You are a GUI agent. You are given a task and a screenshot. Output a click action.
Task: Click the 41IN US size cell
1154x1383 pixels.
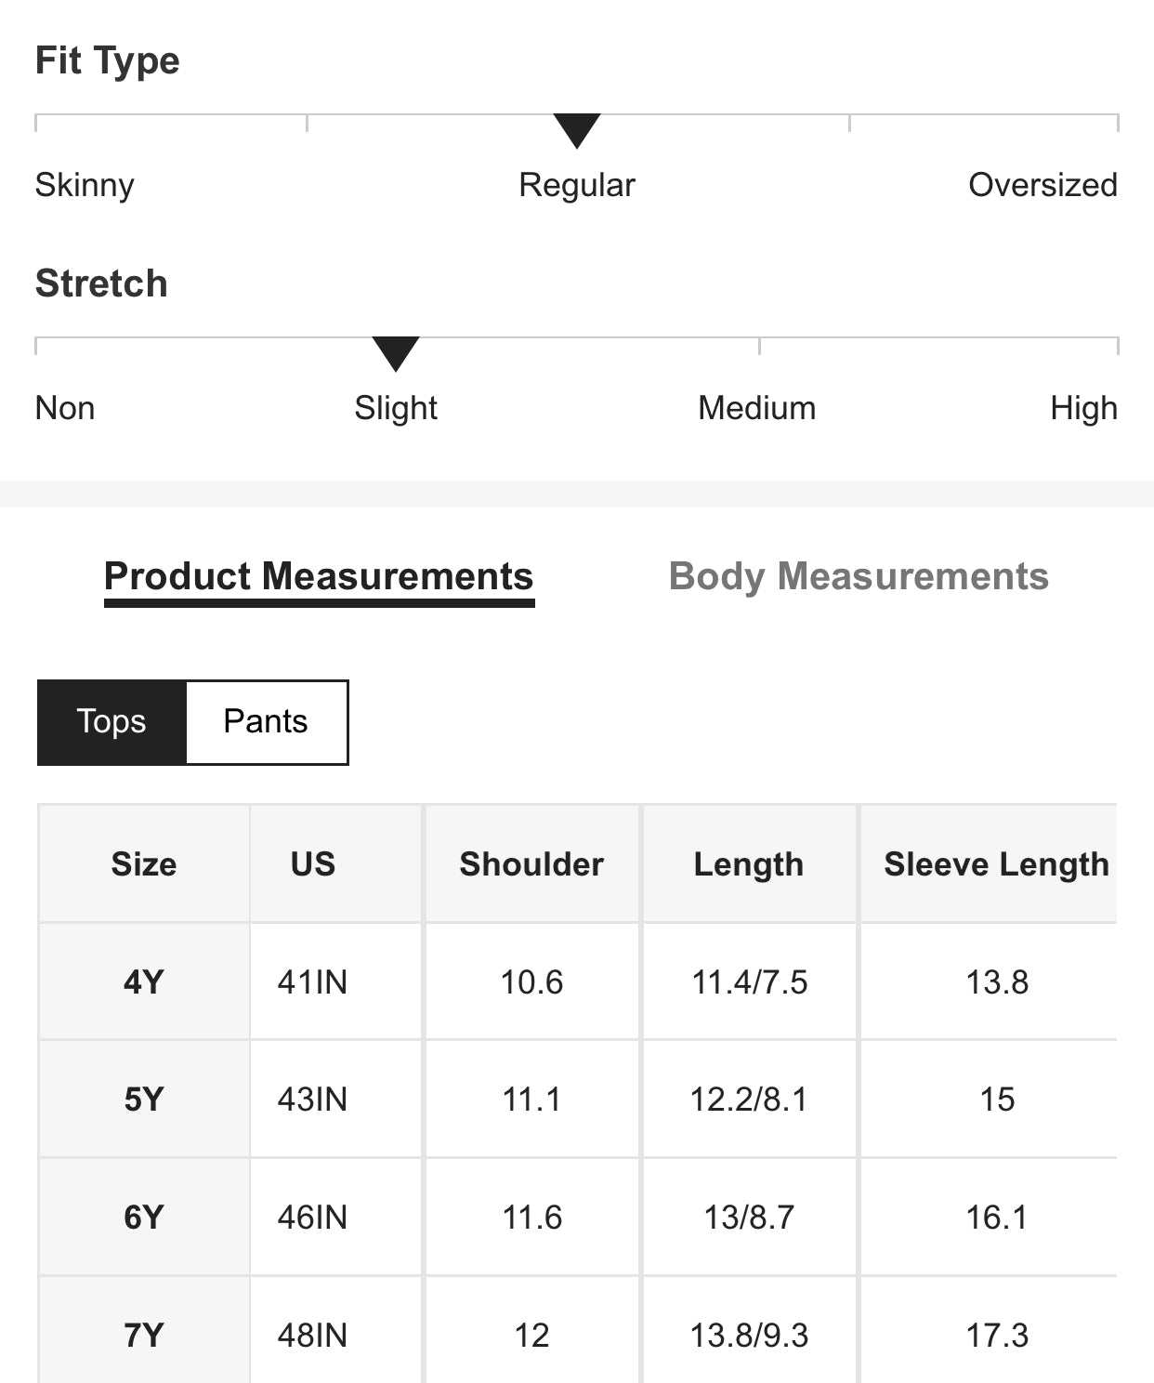pyautogui.click(x=312, y=982)
